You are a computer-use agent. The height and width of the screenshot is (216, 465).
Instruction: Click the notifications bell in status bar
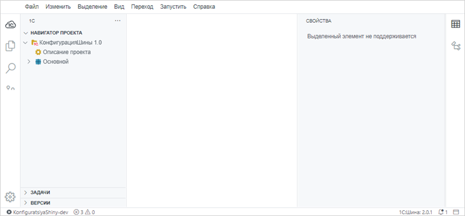click(x=441, y=212)
